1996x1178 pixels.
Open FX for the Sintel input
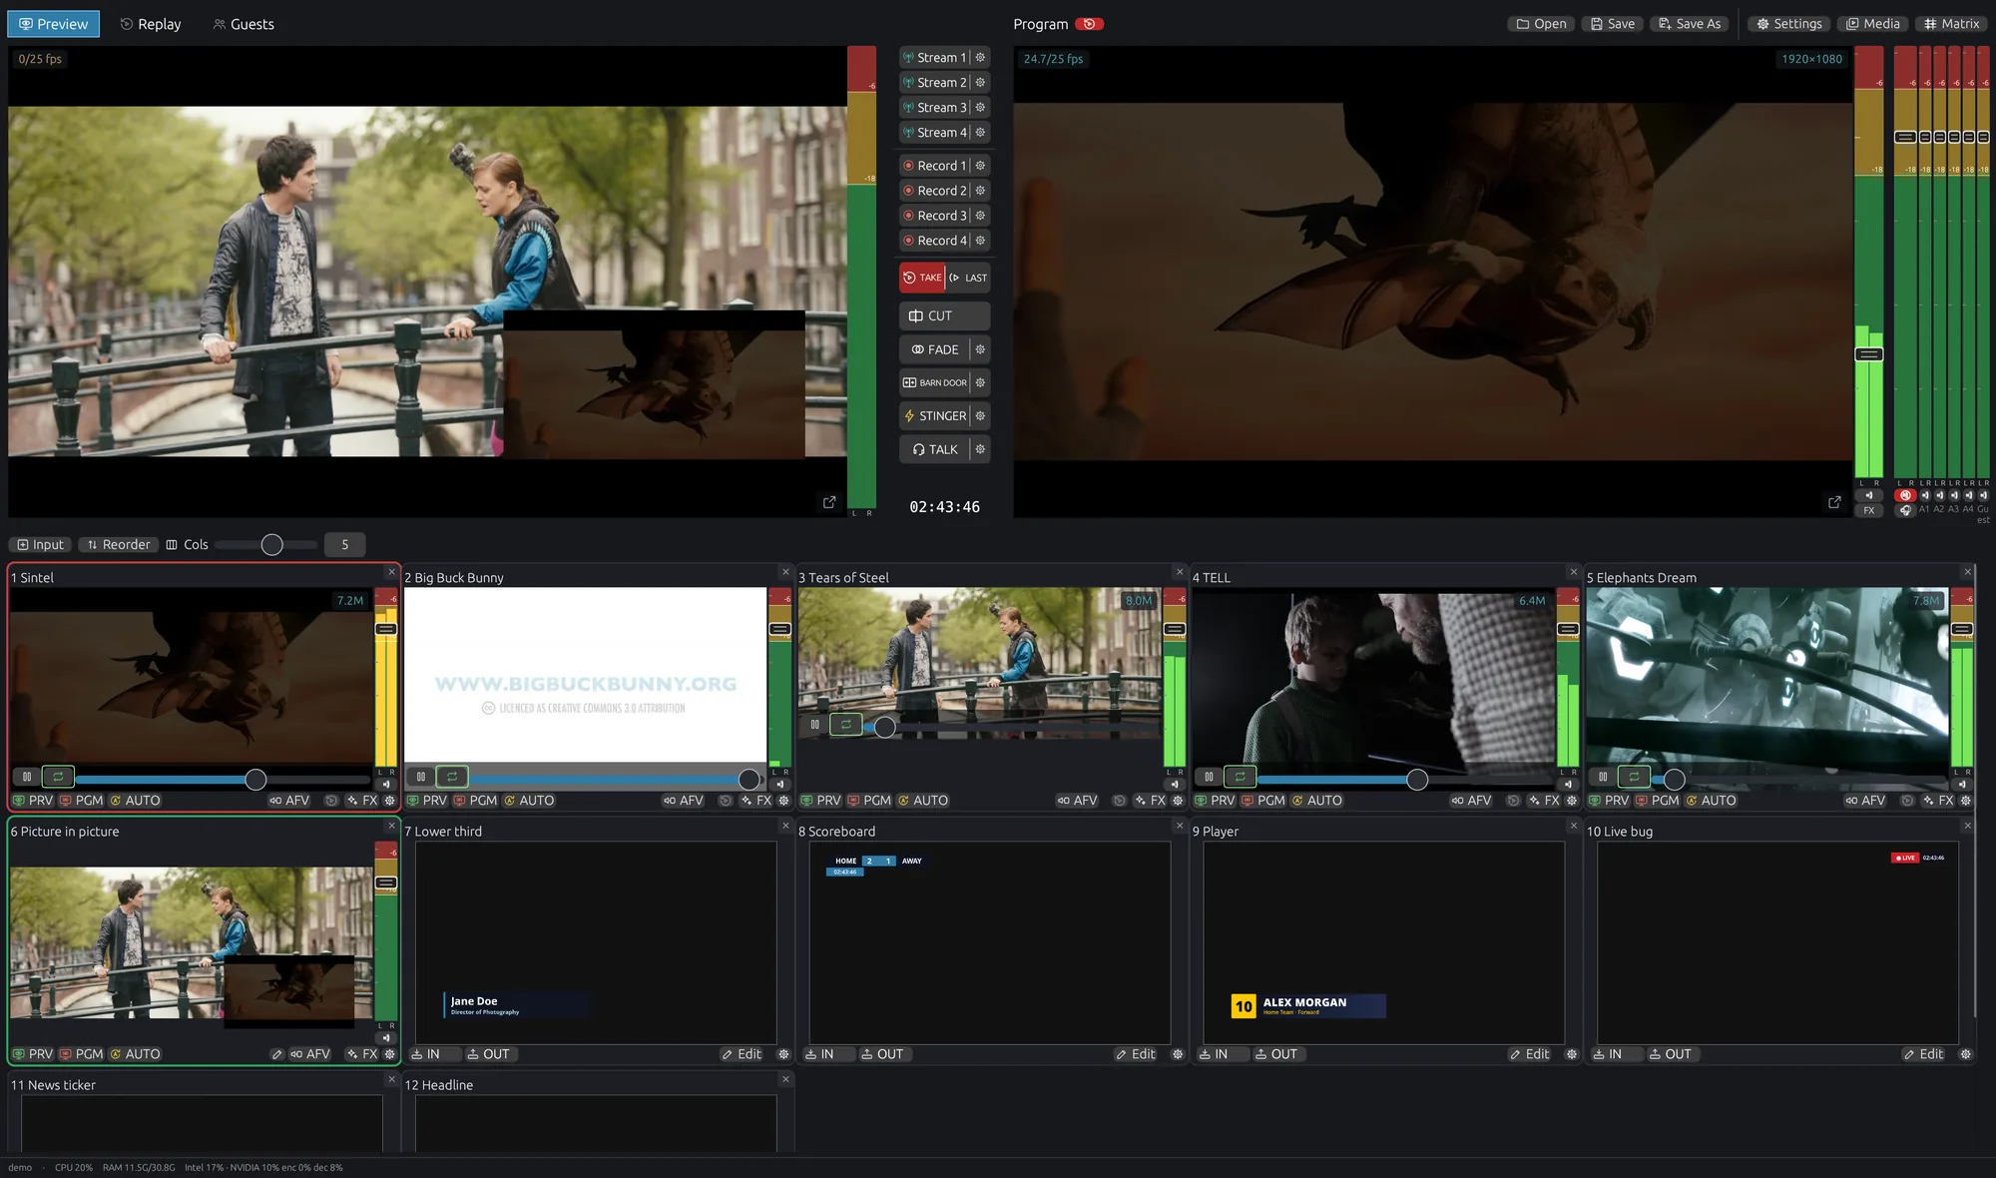(362, 801)
